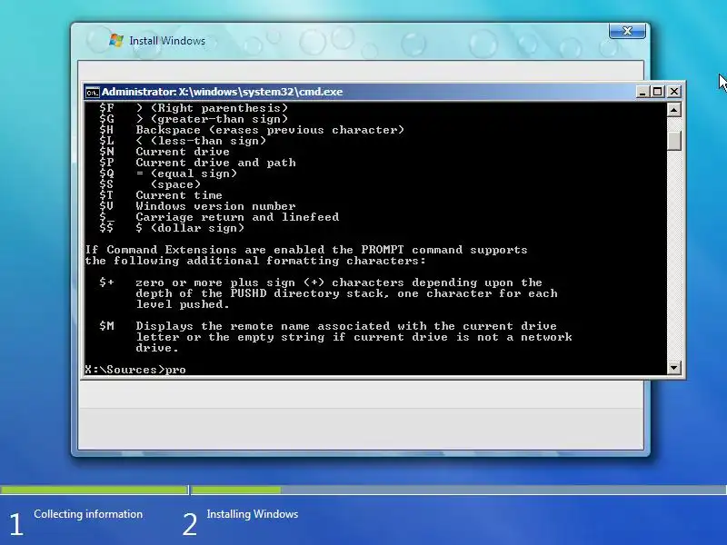
Task: Click the 'Collecting information' step label
Action: pyautogui.click(x=88, y=514)
